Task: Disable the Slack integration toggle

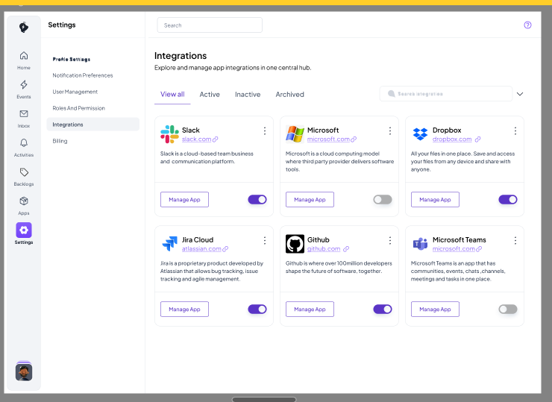Action: click(257, 200)
